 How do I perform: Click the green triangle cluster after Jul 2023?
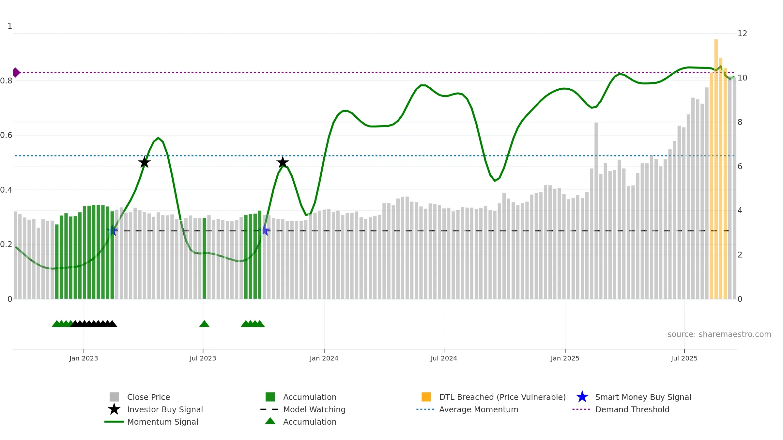(253, 324)
